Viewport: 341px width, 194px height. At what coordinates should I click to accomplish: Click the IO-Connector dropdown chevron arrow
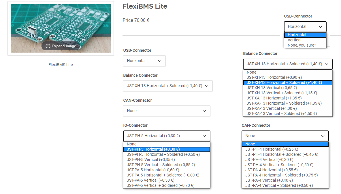pyautogui.click(x=204, y=136)
